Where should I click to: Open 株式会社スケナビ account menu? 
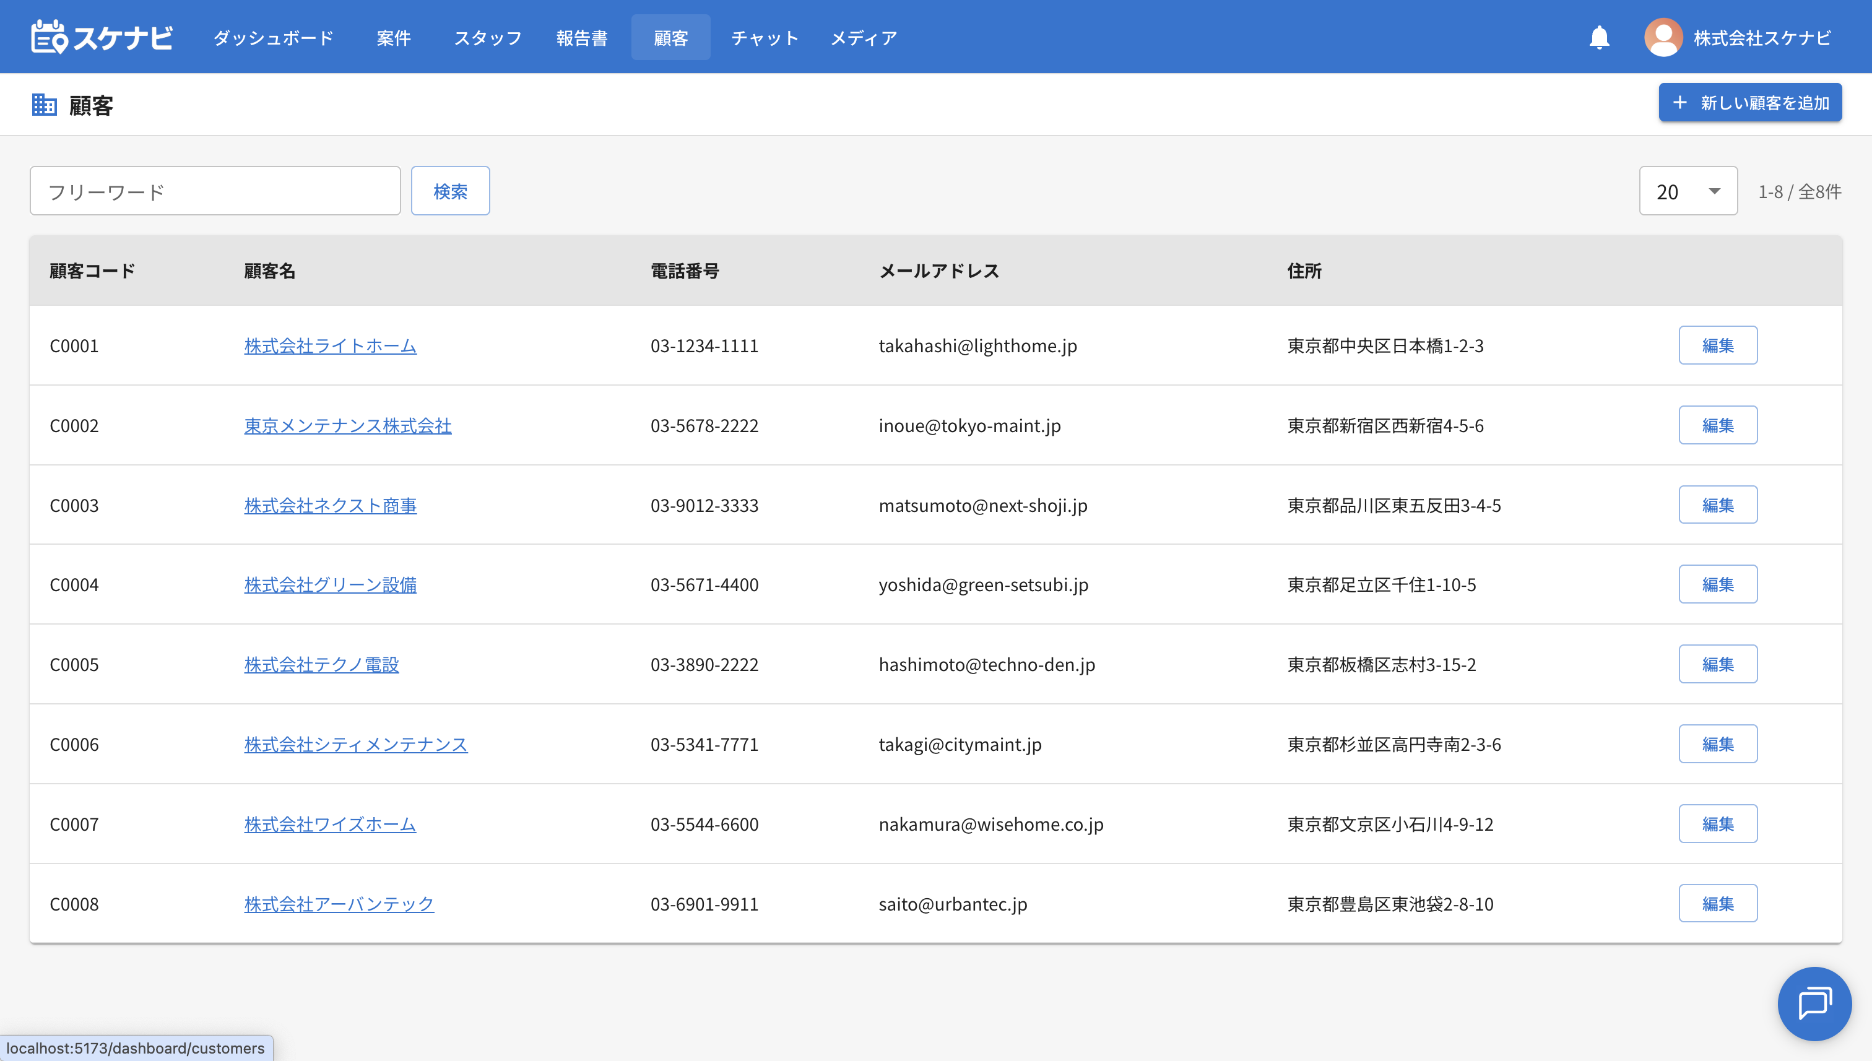(x=1761, y=37)
